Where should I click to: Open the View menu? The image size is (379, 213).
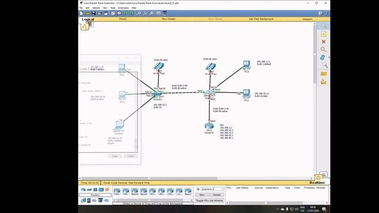click(105, 8)
